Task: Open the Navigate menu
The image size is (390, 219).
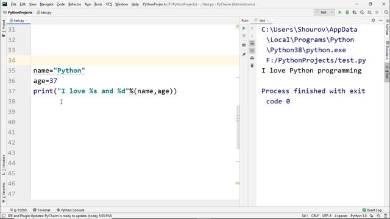Action: 46,4
